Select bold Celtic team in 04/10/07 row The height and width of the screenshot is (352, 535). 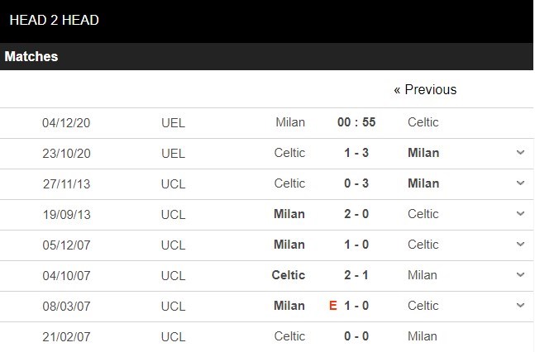288,275
